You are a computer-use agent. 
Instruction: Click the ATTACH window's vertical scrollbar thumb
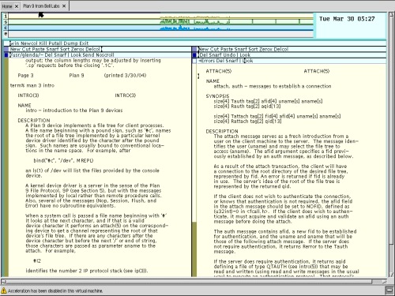coord(194,249)
